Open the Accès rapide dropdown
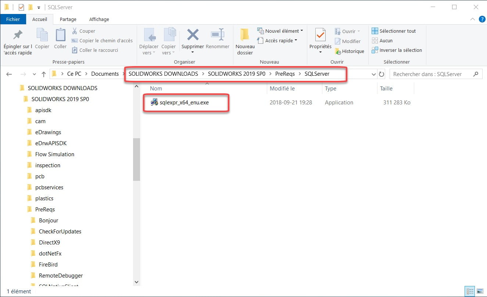The height and width of the screenshot is (297, 487). tap(277, 40)
